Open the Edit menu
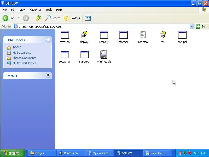The height and width of the screenshot is (157, 209). 13,10
